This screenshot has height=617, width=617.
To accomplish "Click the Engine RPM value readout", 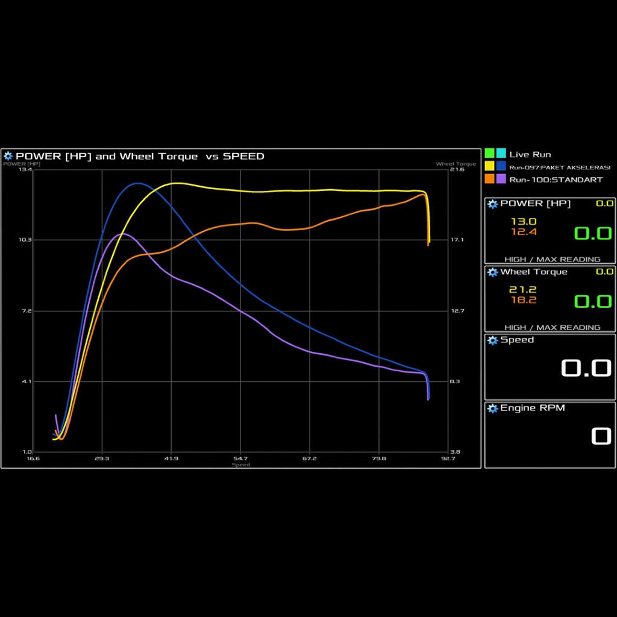I will pos(601,436).
